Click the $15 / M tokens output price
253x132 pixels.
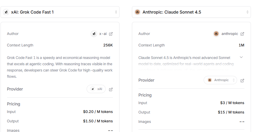click(x=231, y=112)
